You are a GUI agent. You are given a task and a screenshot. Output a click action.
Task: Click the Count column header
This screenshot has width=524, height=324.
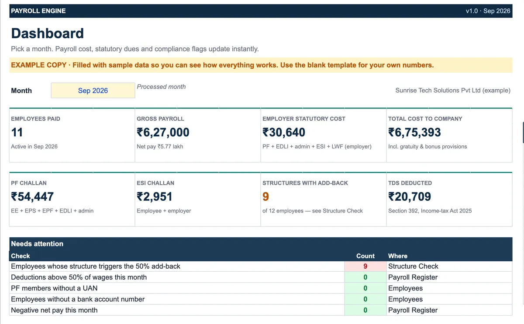tap(365, 256)
